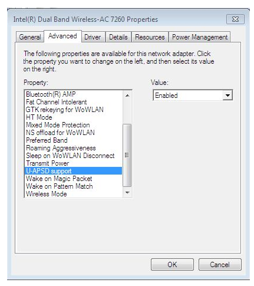Click the property list scrollbar thumb
254x286 pixels.
(x=127, y=155)
